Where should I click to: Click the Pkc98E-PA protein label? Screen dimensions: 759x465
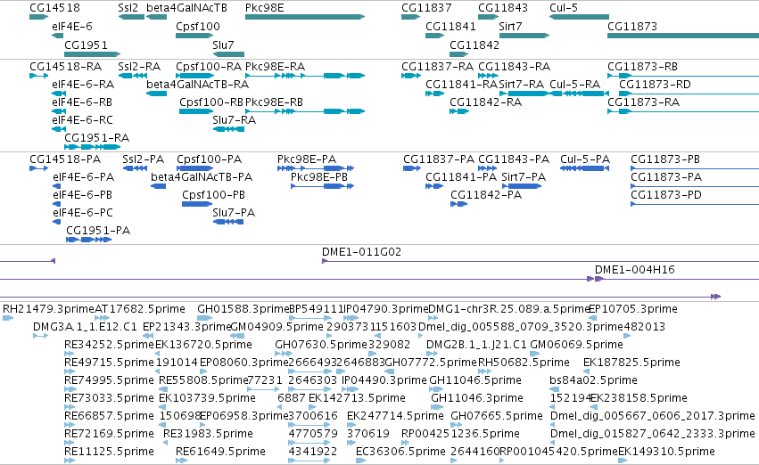click(307, 159)
